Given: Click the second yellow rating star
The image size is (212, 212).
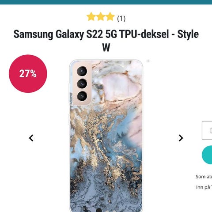Looking at the screenshot, I should pos(101,17).
